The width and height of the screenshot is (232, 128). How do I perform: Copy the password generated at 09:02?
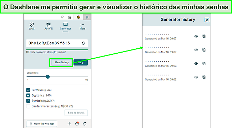[x=204, y=77]
